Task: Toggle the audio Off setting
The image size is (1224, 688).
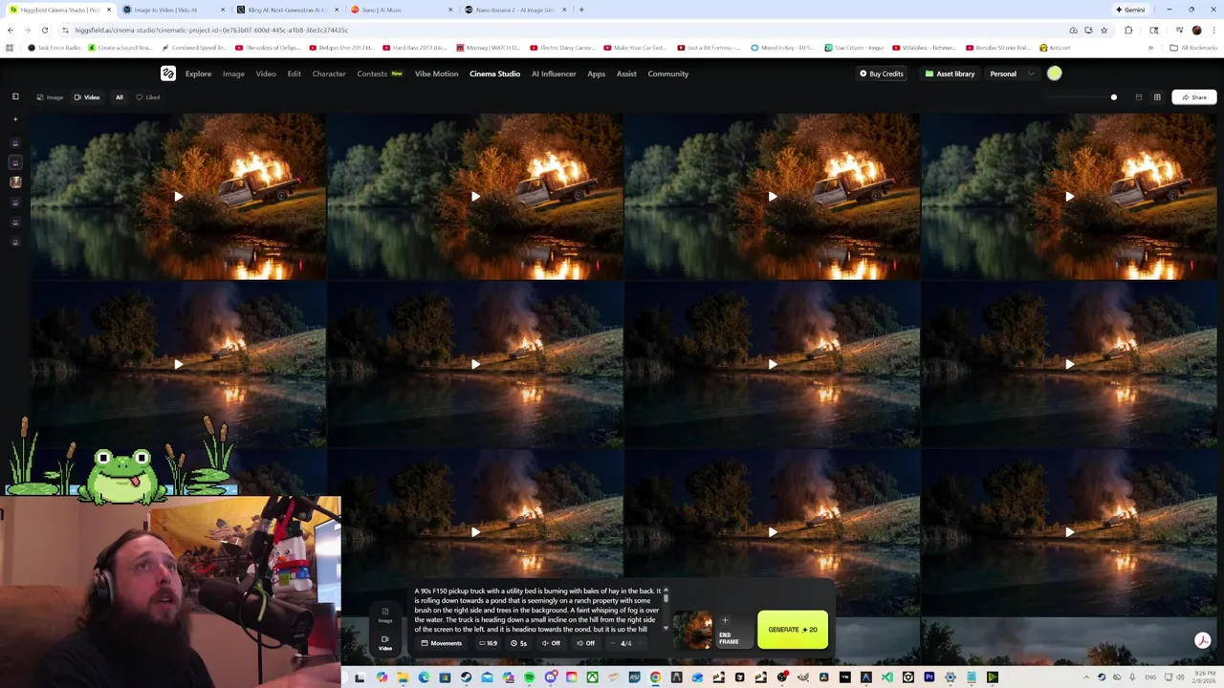Action: [551, 643]
